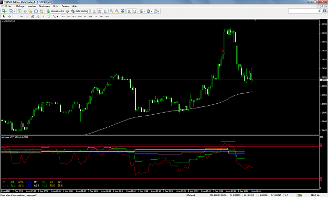Click the profiles icon
The width and height of the screenshot is (328, 197).
tap(11, 11)
